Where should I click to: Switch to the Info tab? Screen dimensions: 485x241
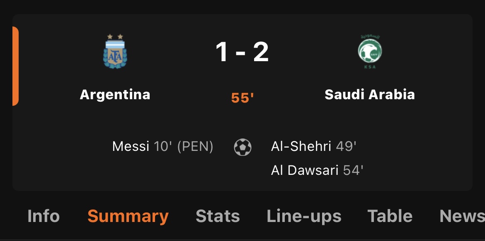pos(44,216)
